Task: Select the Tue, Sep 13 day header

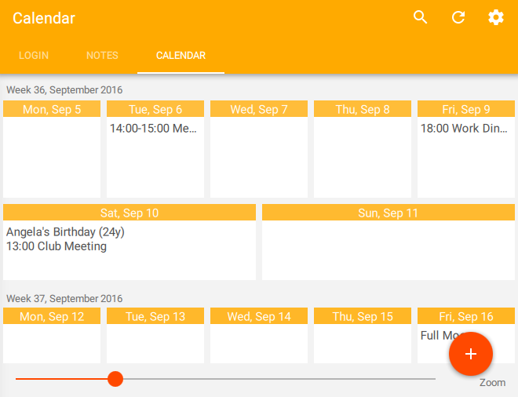Action: coord(155,316)
